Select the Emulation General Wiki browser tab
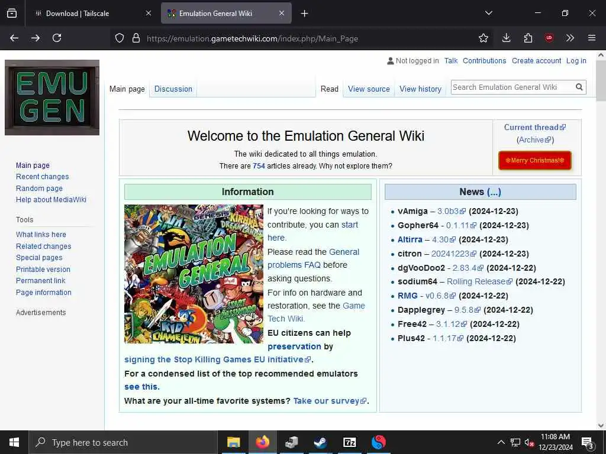The image size is (606, 454). tap(226, 14)
